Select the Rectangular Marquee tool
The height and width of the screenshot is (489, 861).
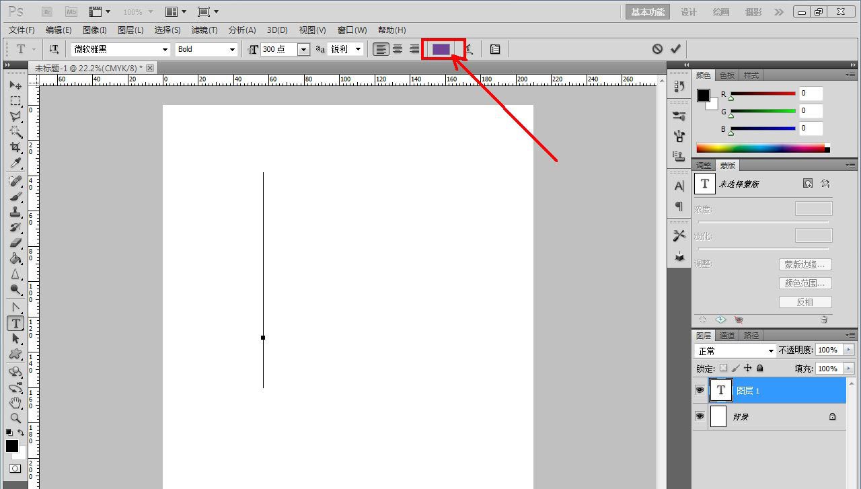pos(15,101)
